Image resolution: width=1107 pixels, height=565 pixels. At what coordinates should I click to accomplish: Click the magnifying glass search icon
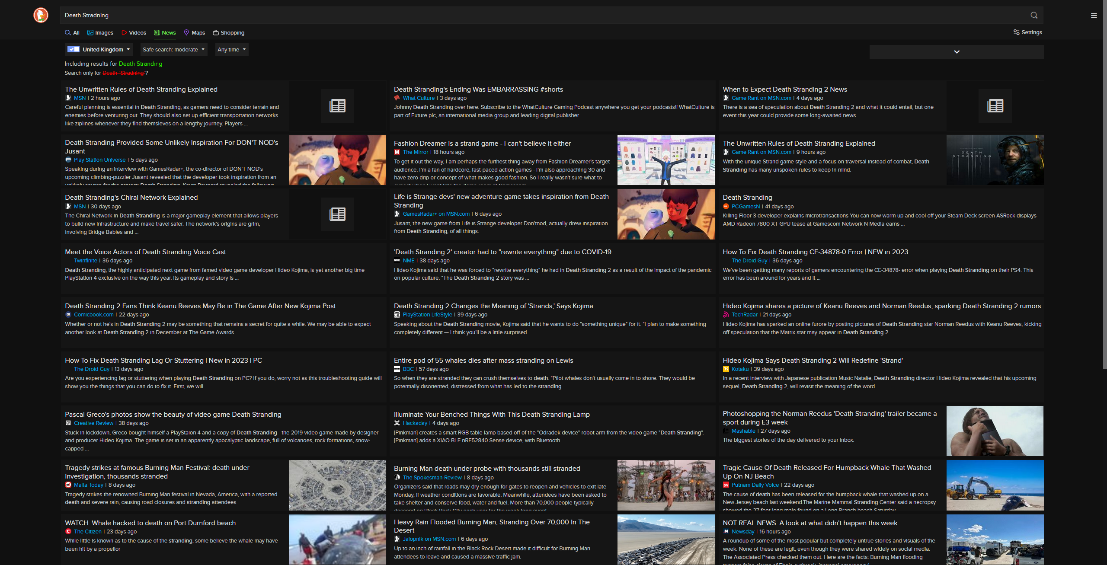[1033, 15]
